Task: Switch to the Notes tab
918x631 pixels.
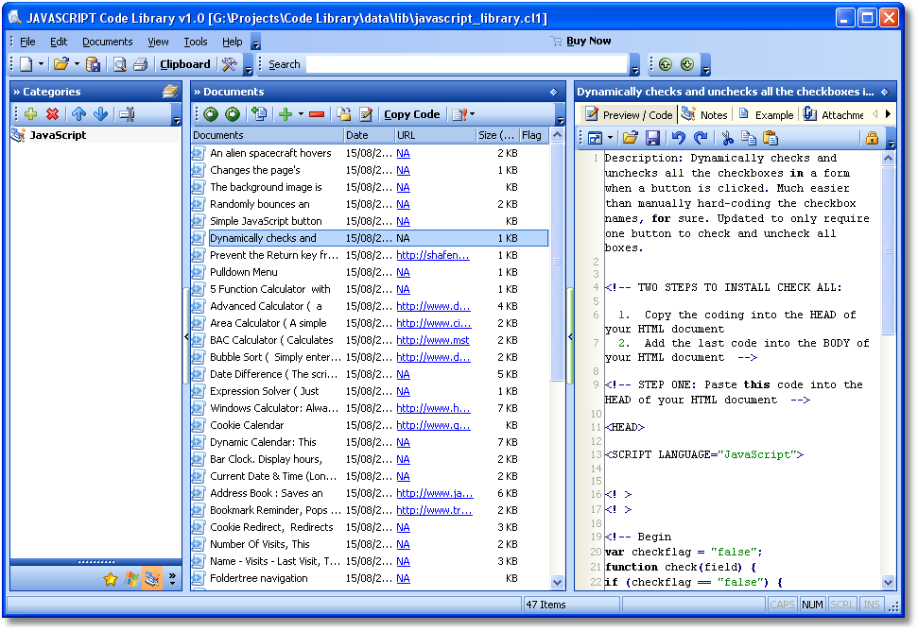Action: (x=705, y=114)
